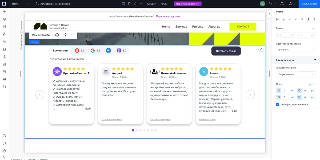
Task: Click the Projects navigation menu item
Action: tap(198, 27)
